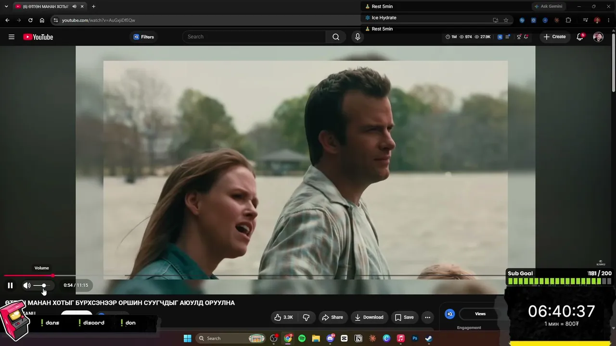Like the video
The image size is (616, 346).
click(x=283, y=317)
